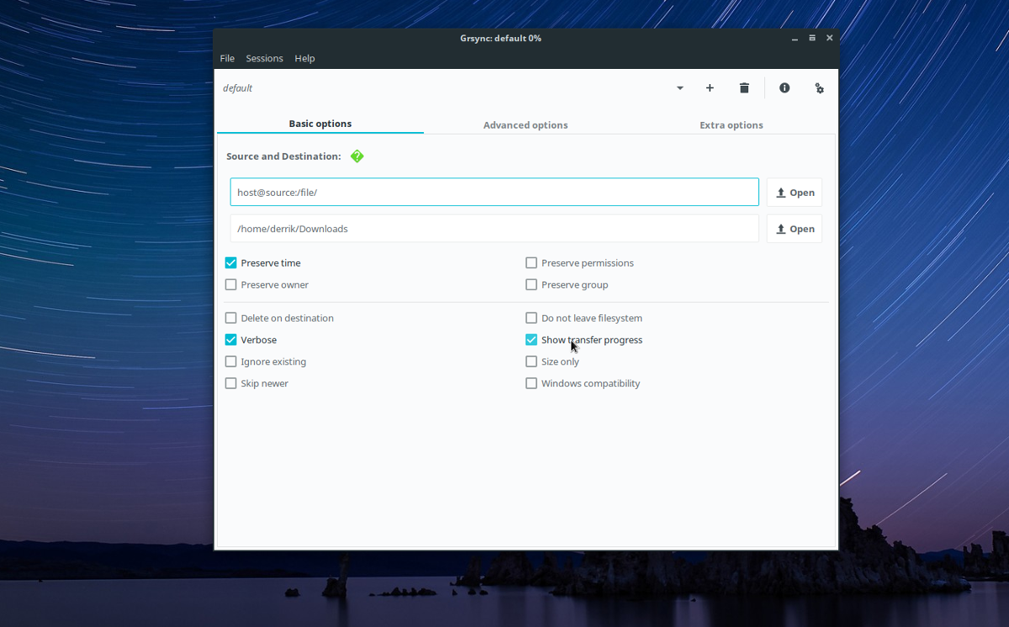Switch to Basic options tab

pos(320,124)
